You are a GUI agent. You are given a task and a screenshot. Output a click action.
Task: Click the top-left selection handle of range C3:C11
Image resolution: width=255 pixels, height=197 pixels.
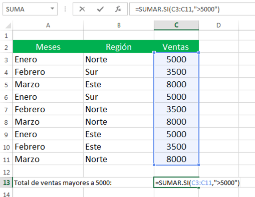click(x=154, y=52)
